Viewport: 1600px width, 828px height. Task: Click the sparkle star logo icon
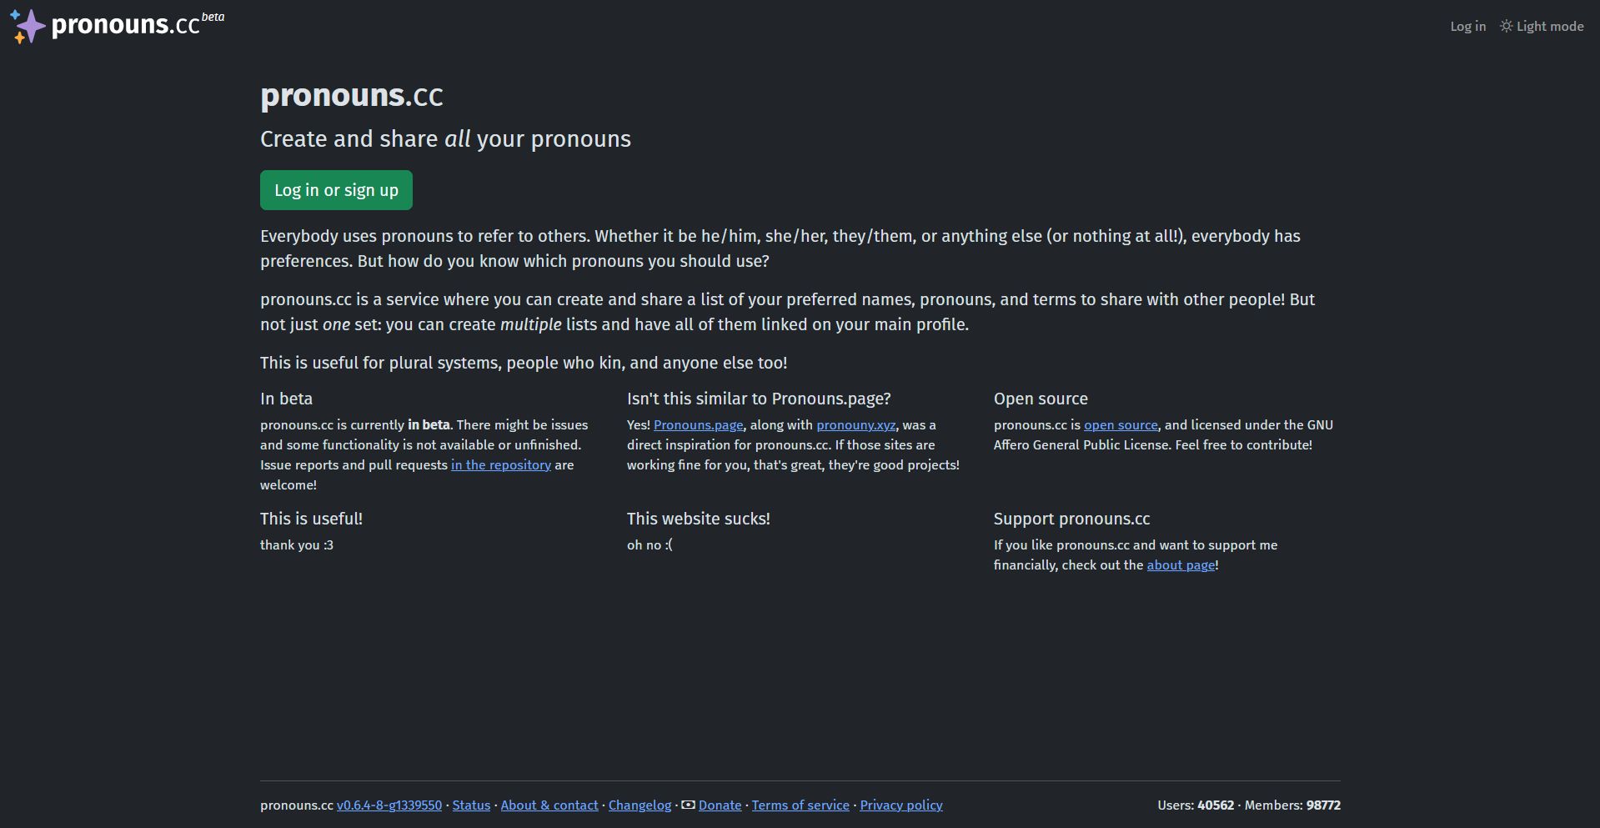click(28, 26)
